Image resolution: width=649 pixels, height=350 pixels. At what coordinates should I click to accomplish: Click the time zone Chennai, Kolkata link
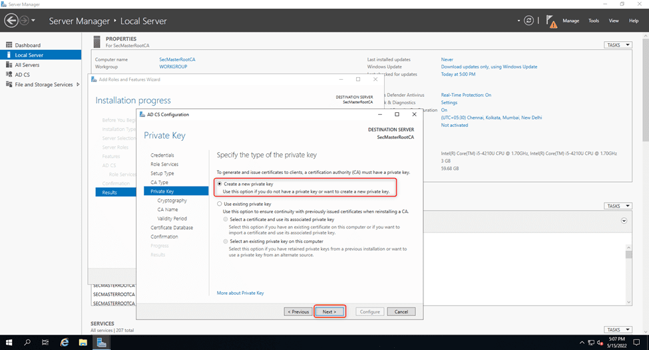click(491, 118)
